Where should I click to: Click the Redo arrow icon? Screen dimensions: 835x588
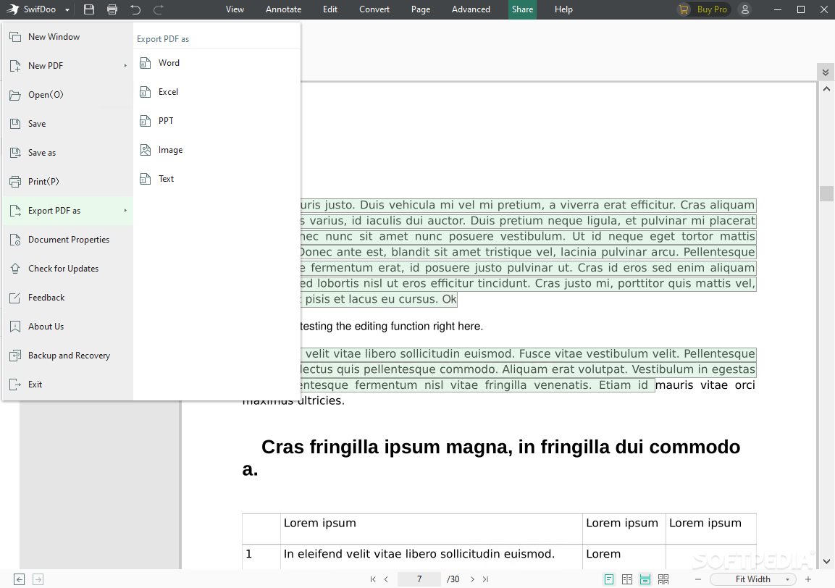point(158,9)
